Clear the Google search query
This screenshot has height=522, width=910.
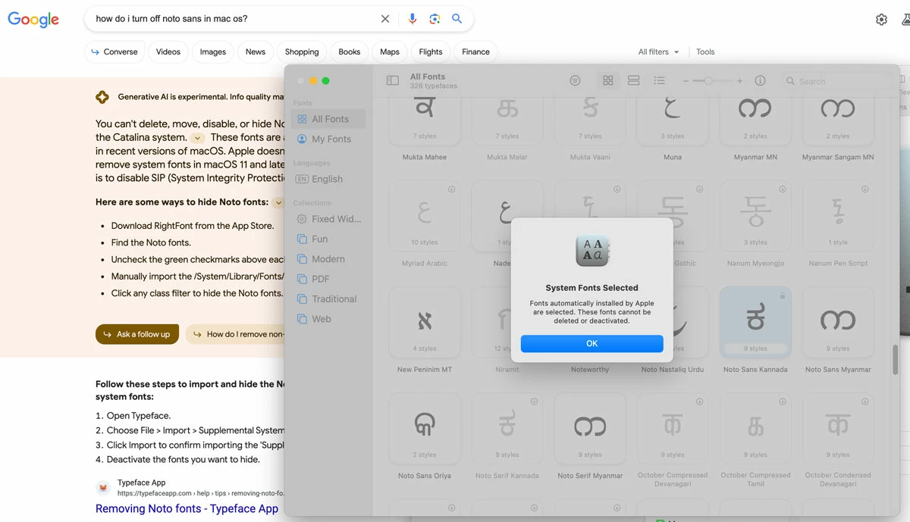pos(385,19)
